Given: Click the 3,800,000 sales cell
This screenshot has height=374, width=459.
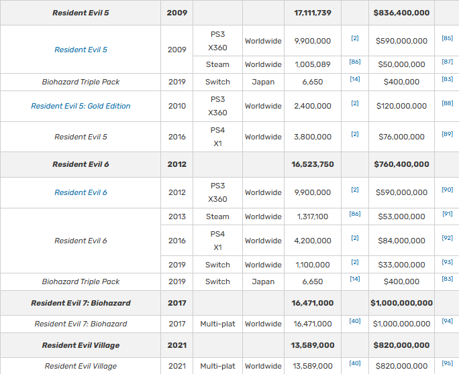Looking at the screenshot, I should pos(313,137).
